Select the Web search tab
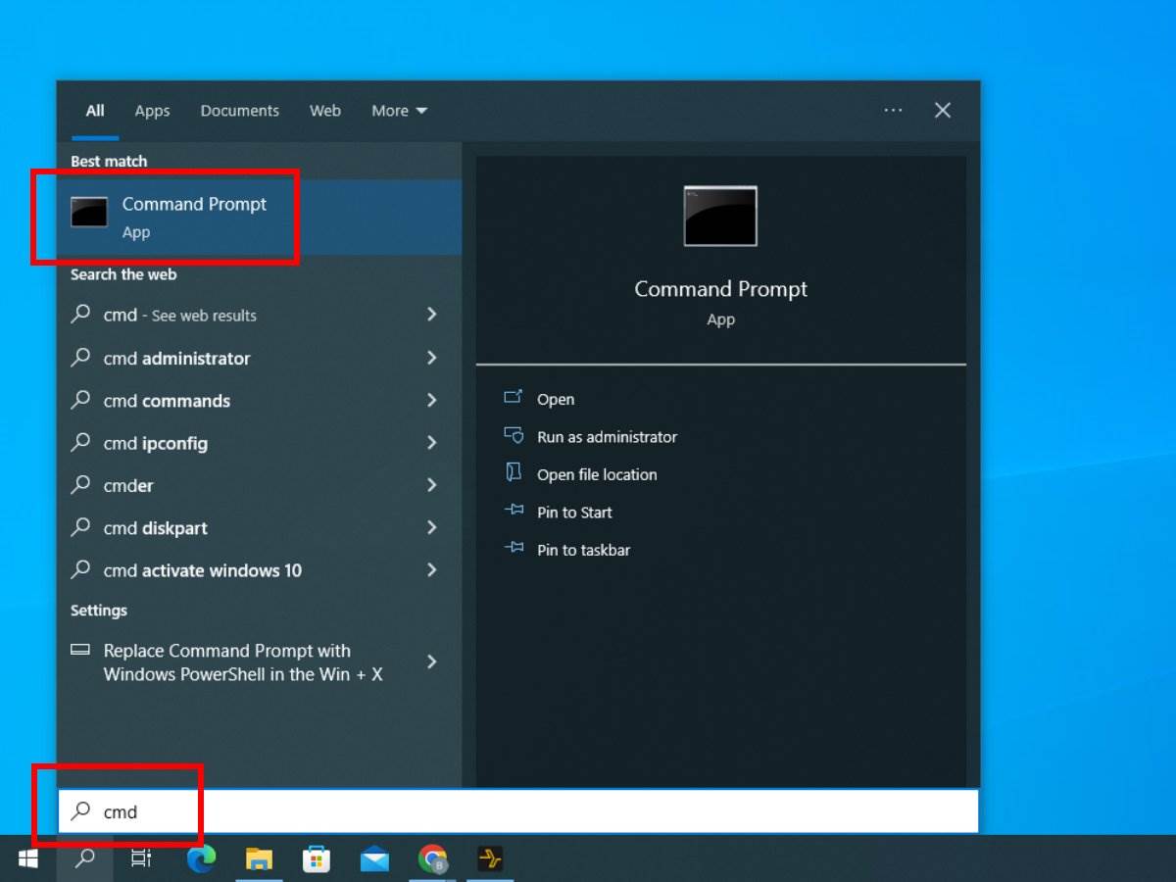Screen dimensions: 1176x882 pos(325,111)
